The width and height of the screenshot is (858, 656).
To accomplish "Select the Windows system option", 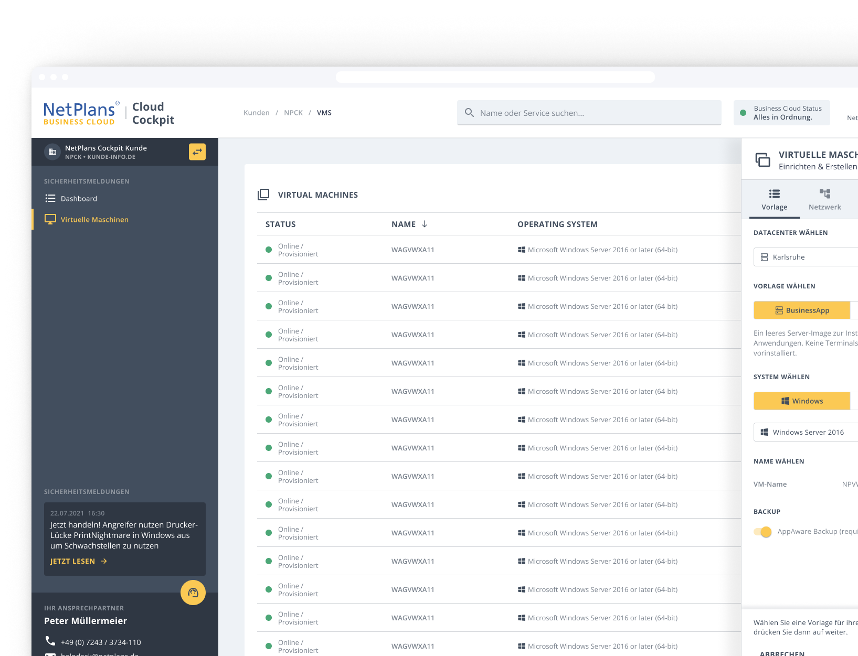I will (801, 401).
